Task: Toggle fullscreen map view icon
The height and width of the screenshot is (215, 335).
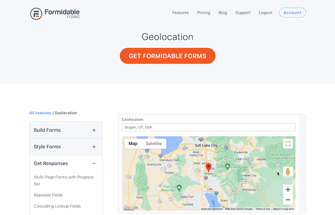Action: click(288, 143)
